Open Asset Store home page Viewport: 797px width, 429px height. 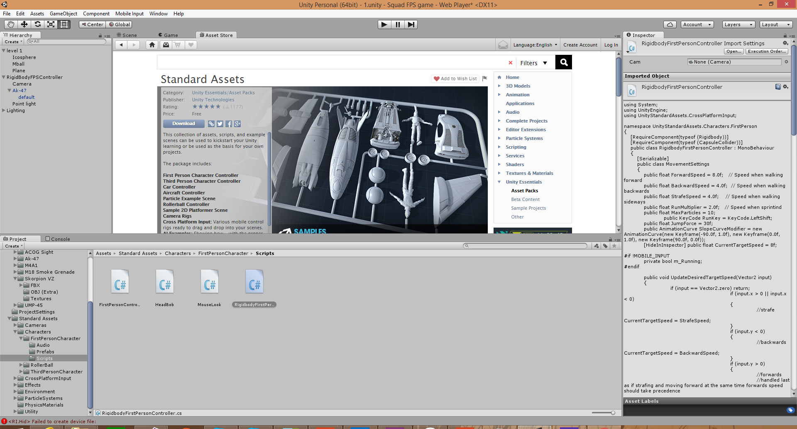click(x=152, y=45)
